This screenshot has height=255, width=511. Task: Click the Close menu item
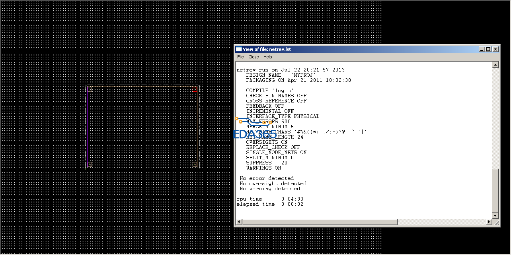click(x=254, y=57)
